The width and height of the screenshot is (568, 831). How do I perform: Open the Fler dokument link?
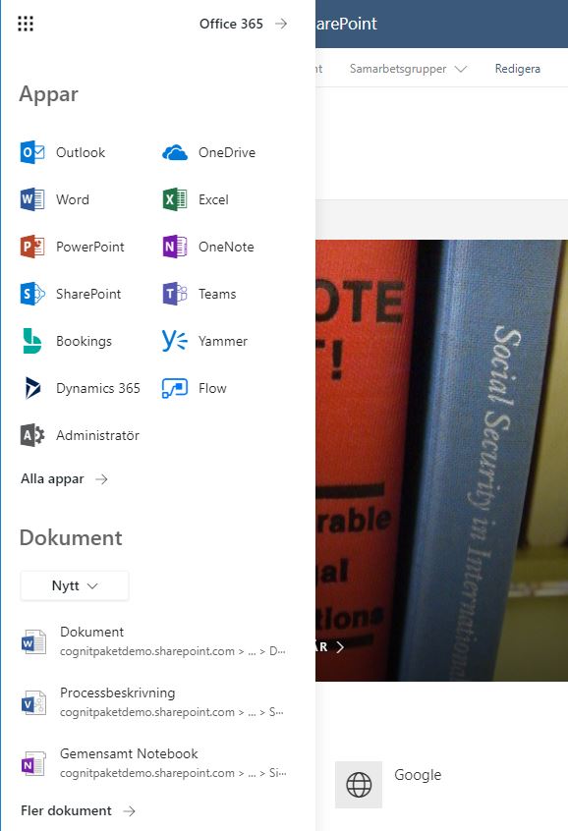click(66, 810)
